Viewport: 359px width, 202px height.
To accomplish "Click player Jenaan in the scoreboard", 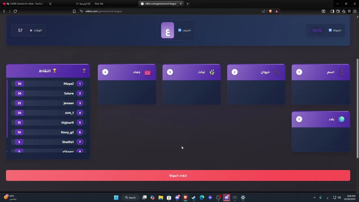I will click(x=49, y=103).
